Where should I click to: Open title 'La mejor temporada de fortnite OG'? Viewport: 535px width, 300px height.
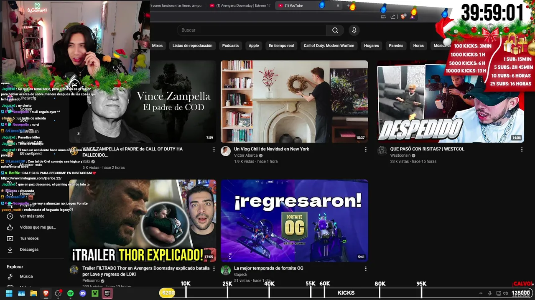[x=269, y=268]
